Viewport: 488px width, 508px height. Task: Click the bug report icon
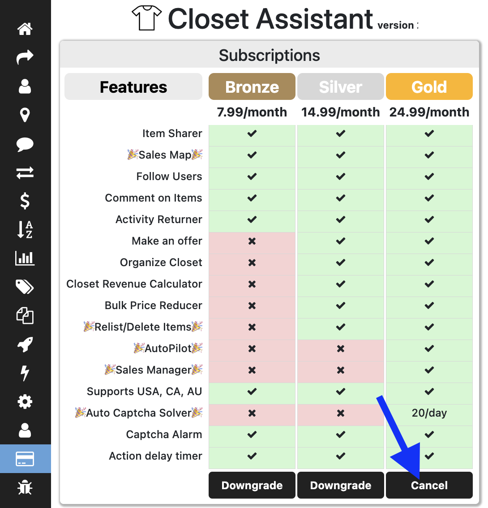pyautogui.click(x=25, y=487)
